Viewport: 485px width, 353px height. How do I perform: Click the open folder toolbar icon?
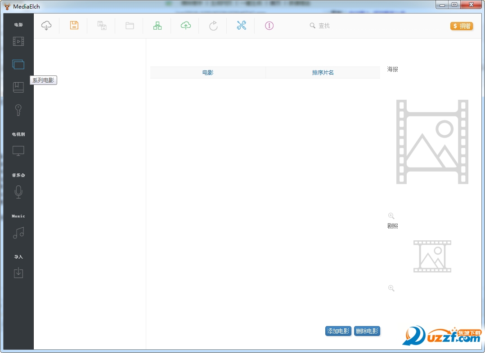click(130, 26)
